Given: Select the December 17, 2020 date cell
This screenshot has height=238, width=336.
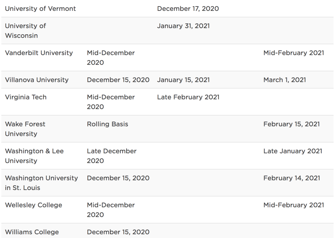Looking at the screenshot, I should [x=188, y=9].
